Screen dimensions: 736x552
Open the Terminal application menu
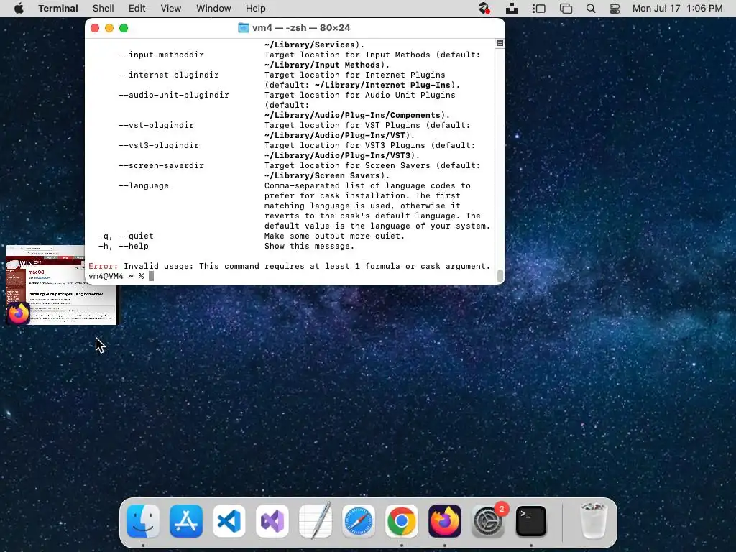click(58, 9)
